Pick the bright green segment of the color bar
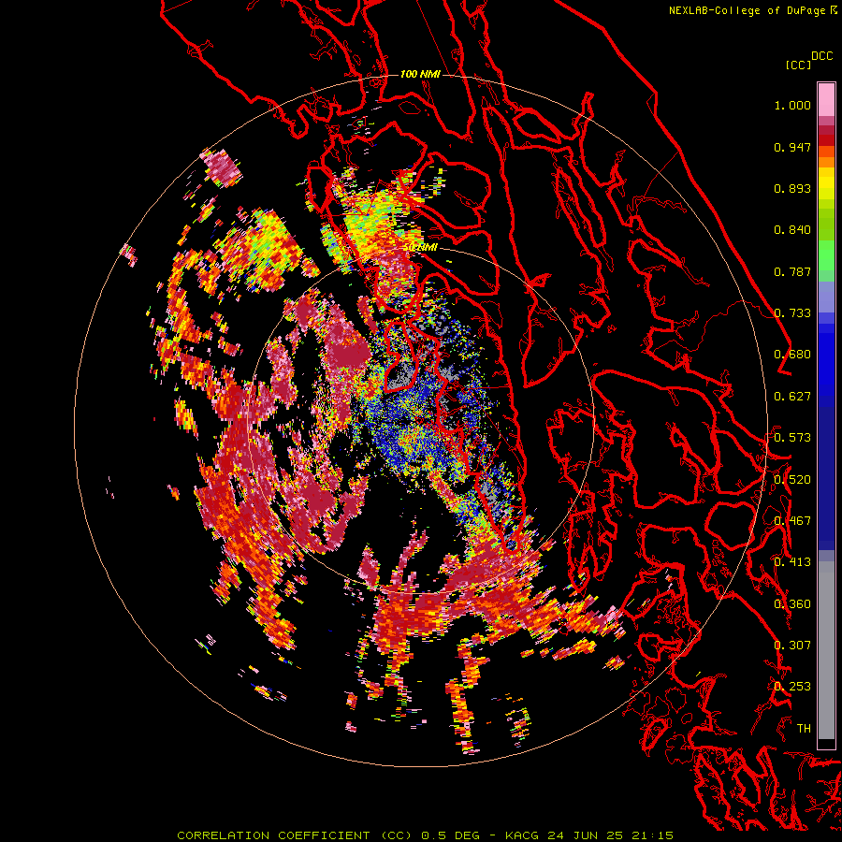Viewport: 842px width, 842px height. pyautogui.click(x=826, y=255)
